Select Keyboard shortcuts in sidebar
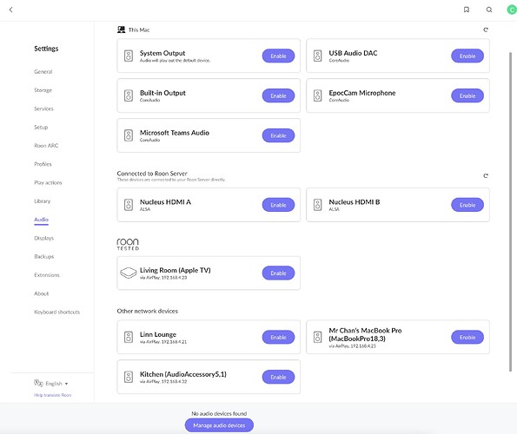 57,312
